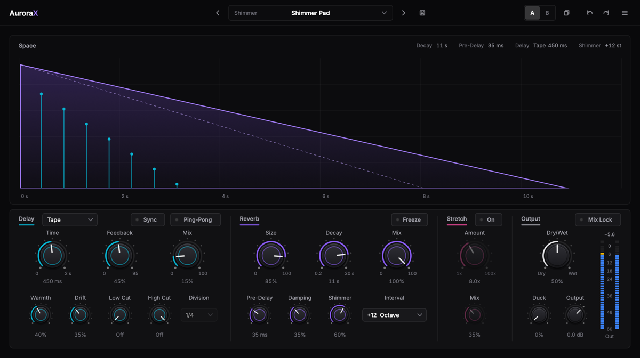Select the Reverb section tab
Image resolution: width=640 pixels, height=358 pixels.
coord(249,219)
